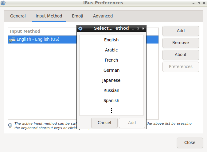Close the IBus Preferences window via title bar
The image size is (207, 152).
pyautogui.click(x=204, y=3)
